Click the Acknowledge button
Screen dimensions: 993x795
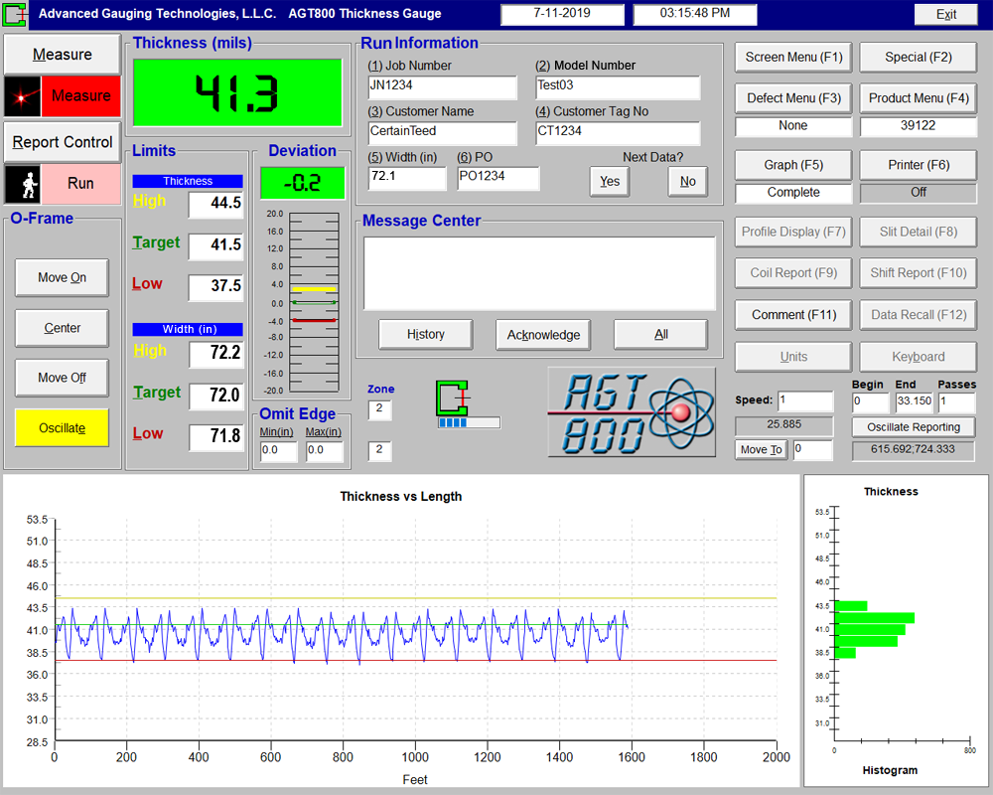pyautogui.click(x=543, y=335)
